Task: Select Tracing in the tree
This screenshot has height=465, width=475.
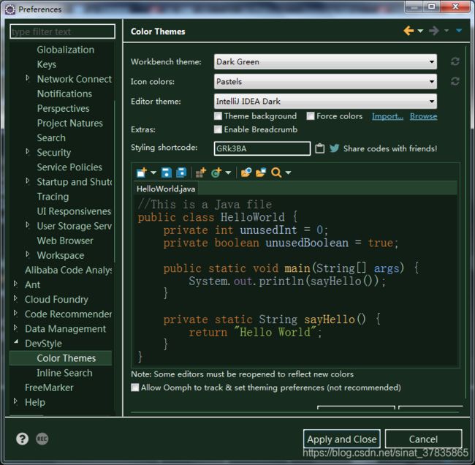Action: point(53,197)
